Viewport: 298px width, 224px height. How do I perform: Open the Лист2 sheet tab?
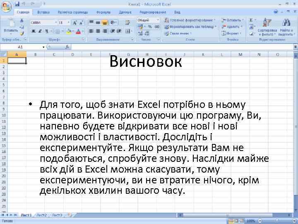click(x=42, y=215)
